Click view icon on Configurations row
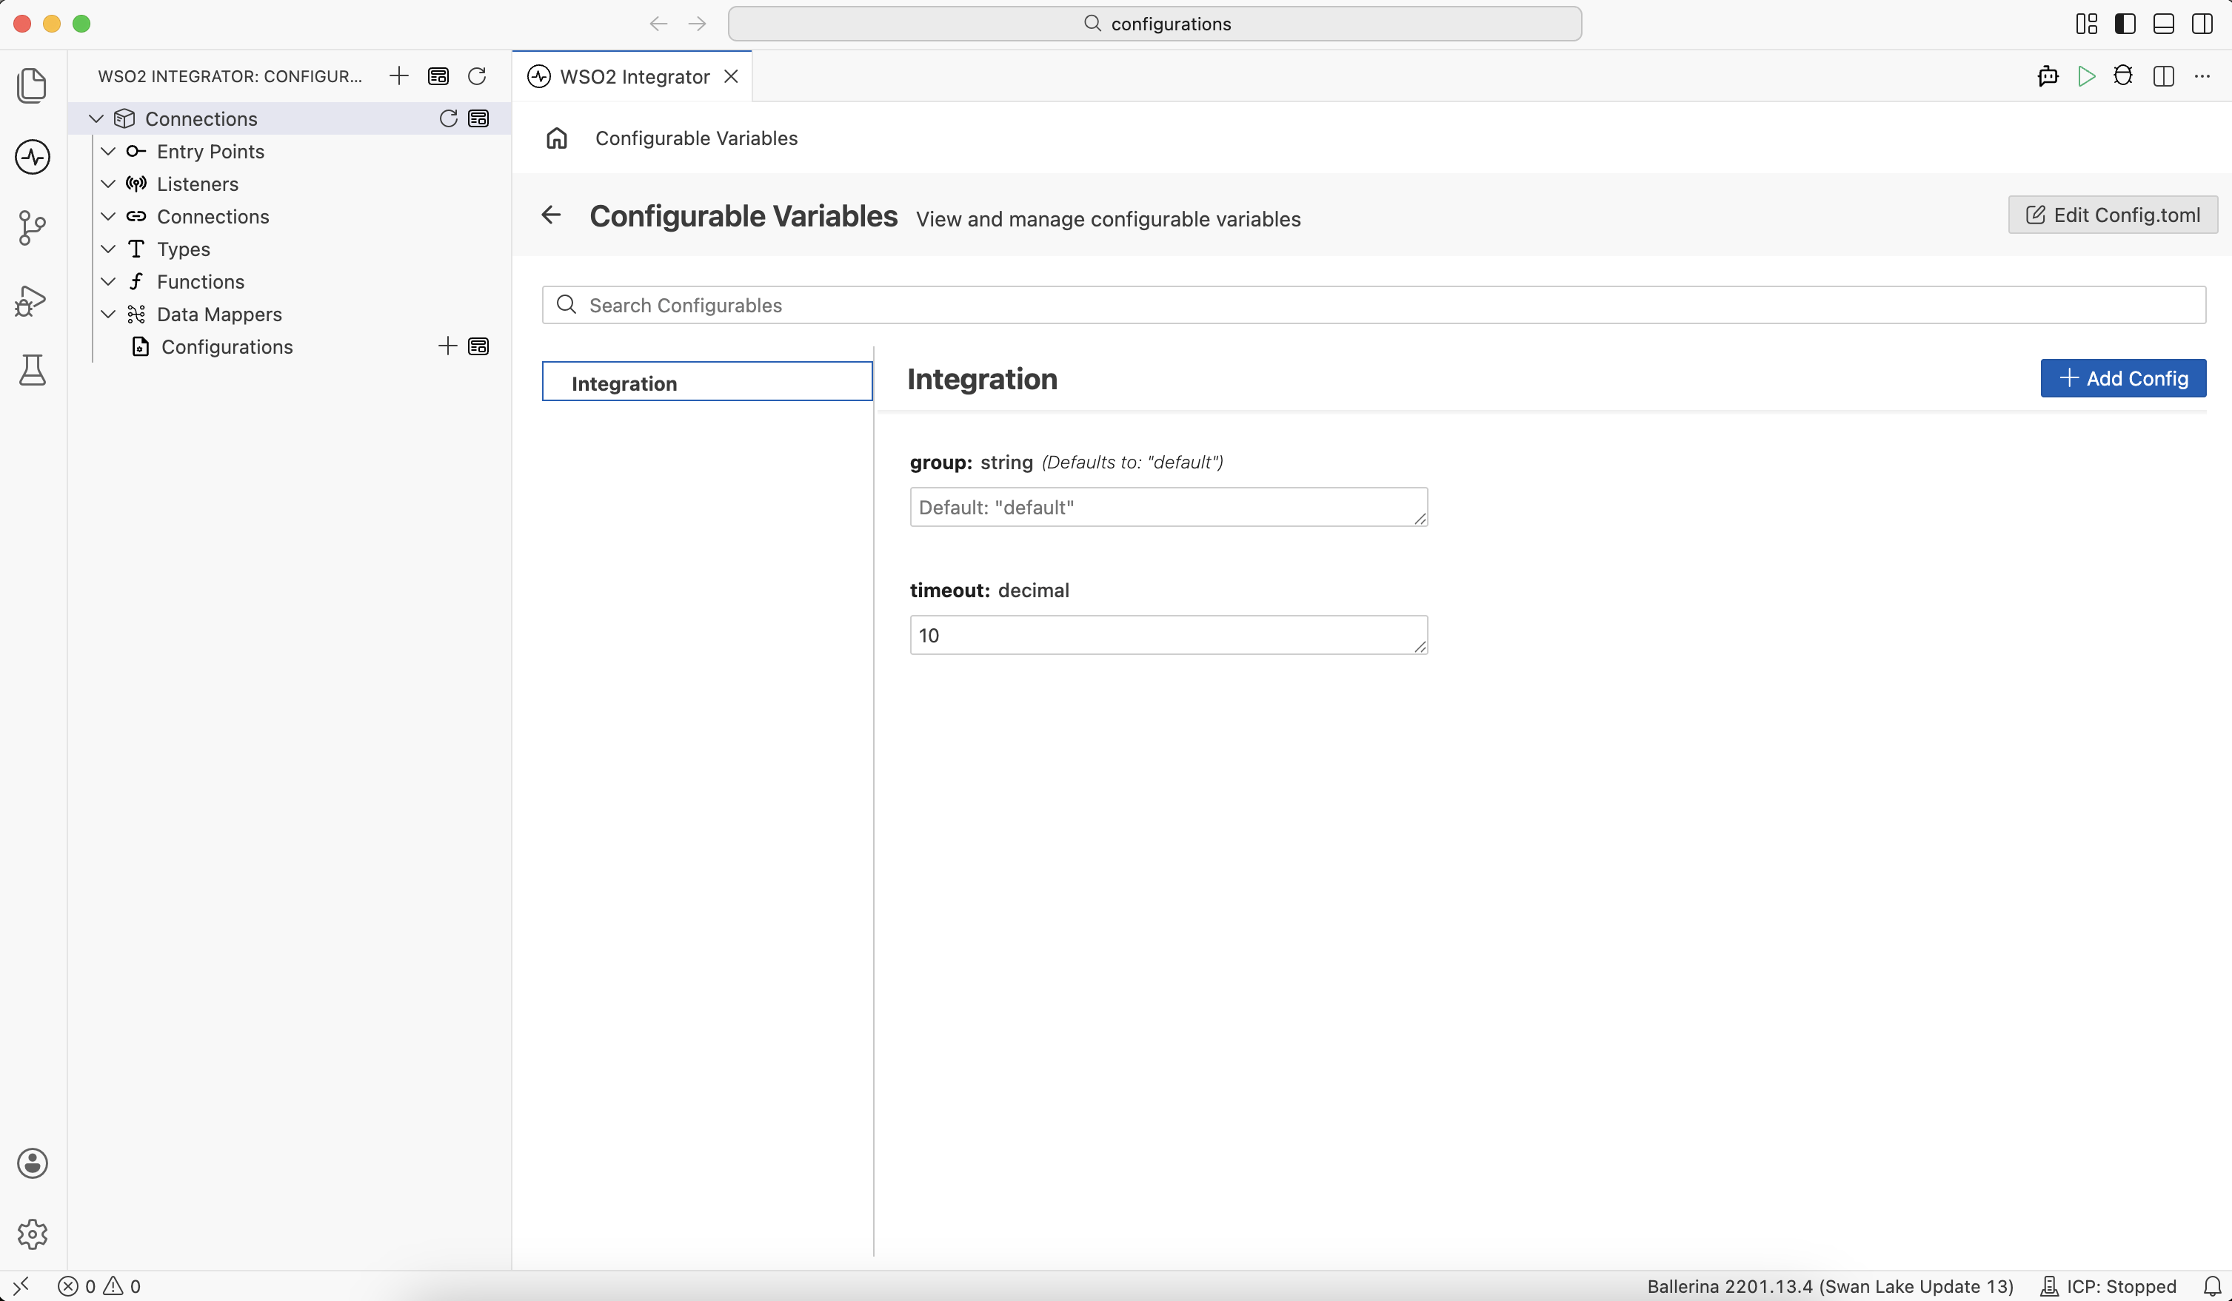 [x=478, y=346]
